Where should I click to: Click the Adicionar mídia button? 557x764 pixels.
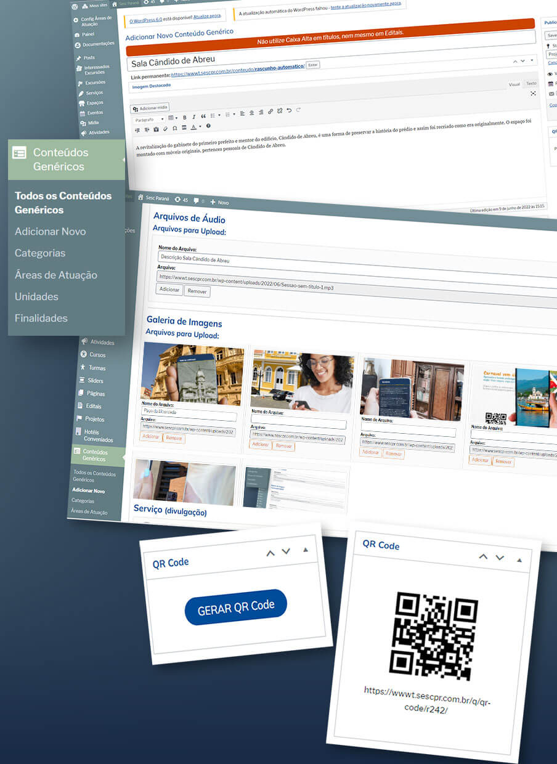(149, 108)
